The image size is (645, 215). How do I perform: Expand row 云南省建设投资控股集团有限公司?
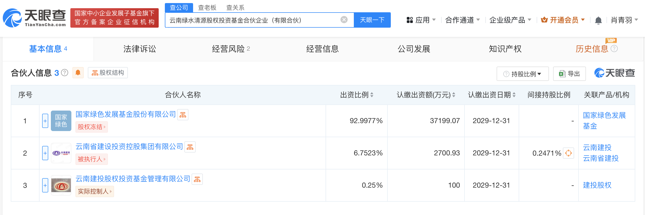45,153
